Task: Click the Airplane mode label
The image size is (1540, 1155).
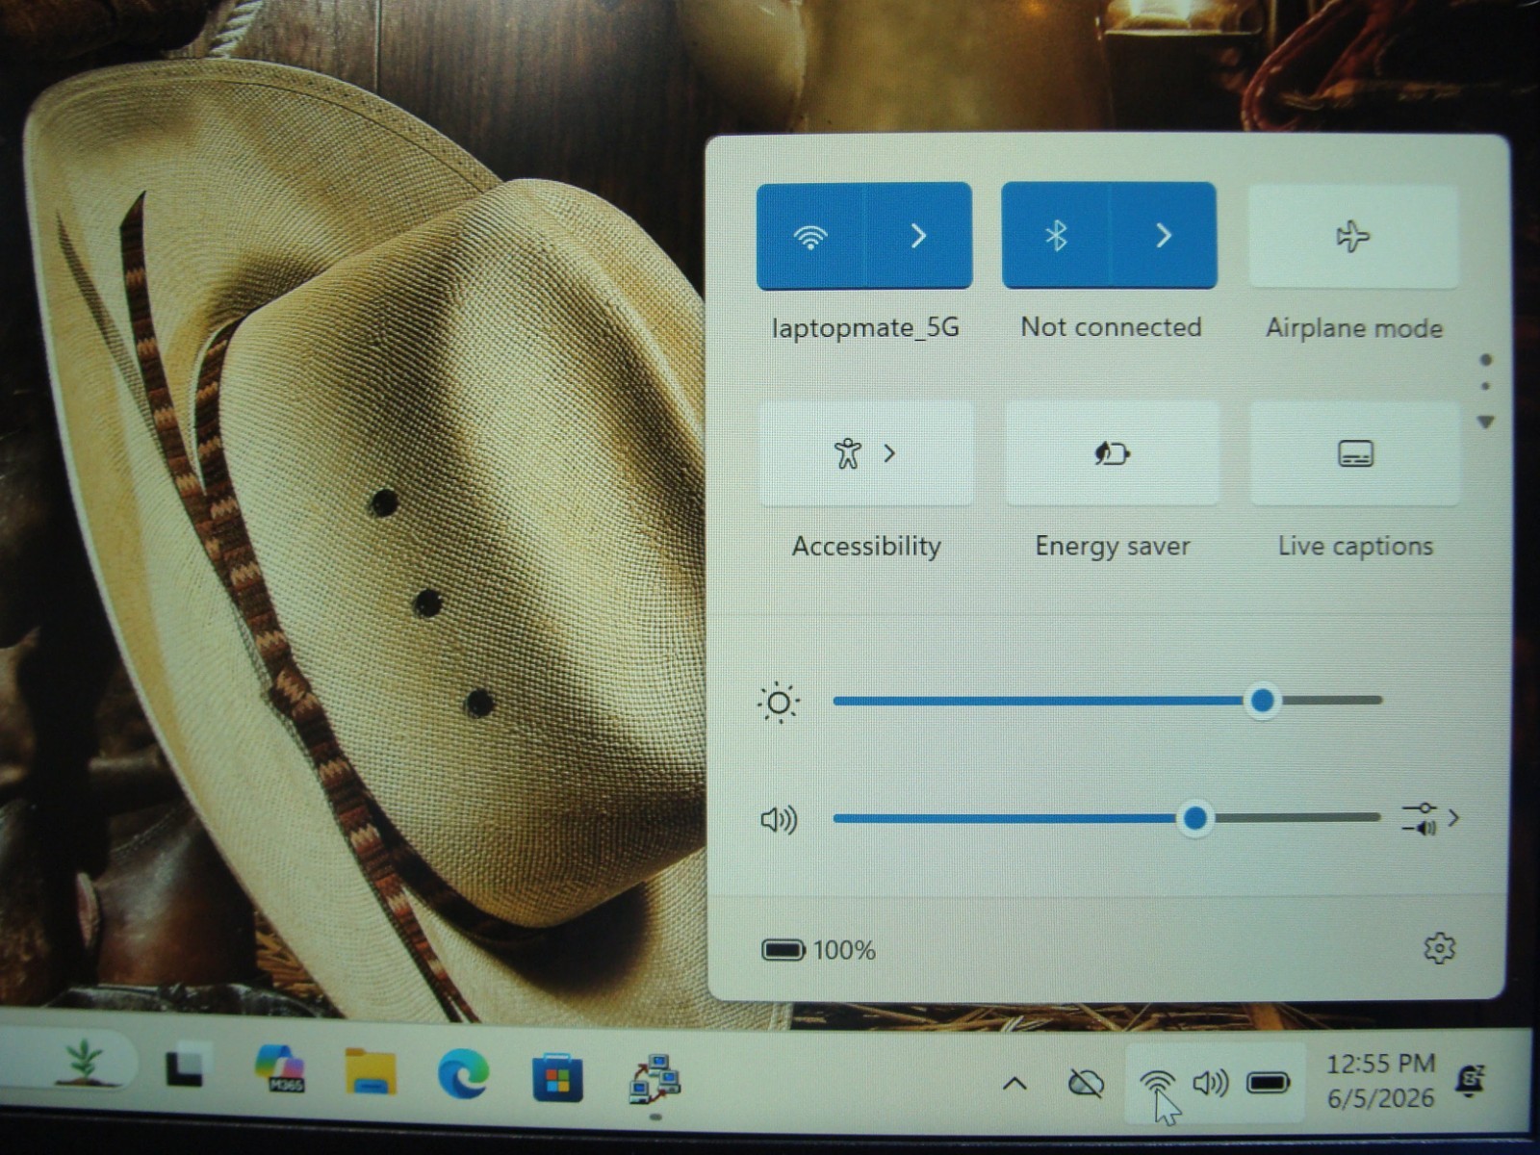Action: [x=1354, y=328]
